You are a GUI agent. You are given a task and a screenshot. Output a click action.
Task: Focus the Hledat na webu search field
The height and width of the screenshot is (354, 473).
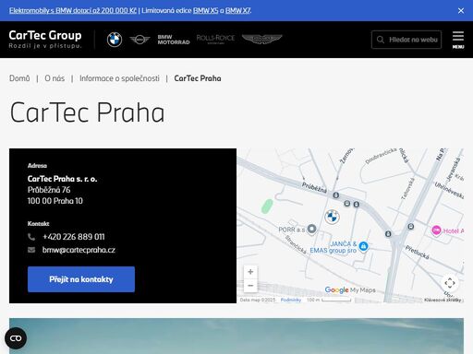[x=406, y=40]
